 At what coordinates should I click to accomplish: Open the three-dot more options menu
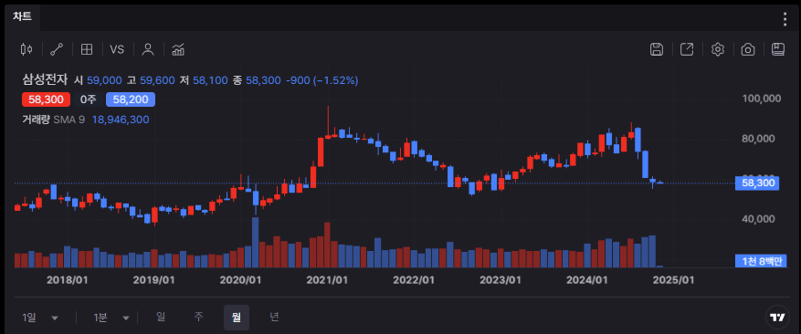(785, 19)
